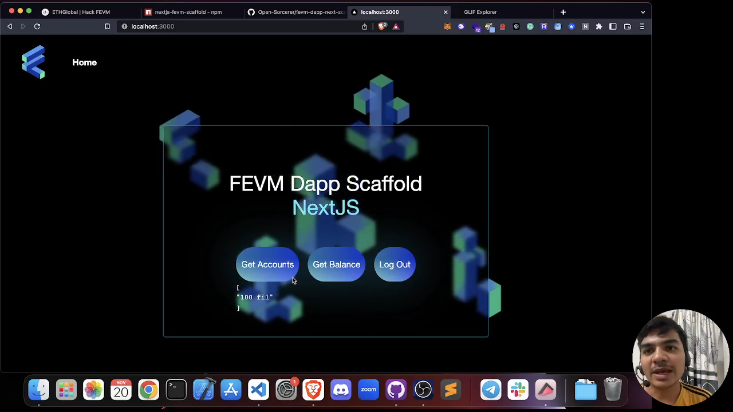The image size is (733, 412).
Task: Open the MetaMask fox extension
Action: pos(447,26)
